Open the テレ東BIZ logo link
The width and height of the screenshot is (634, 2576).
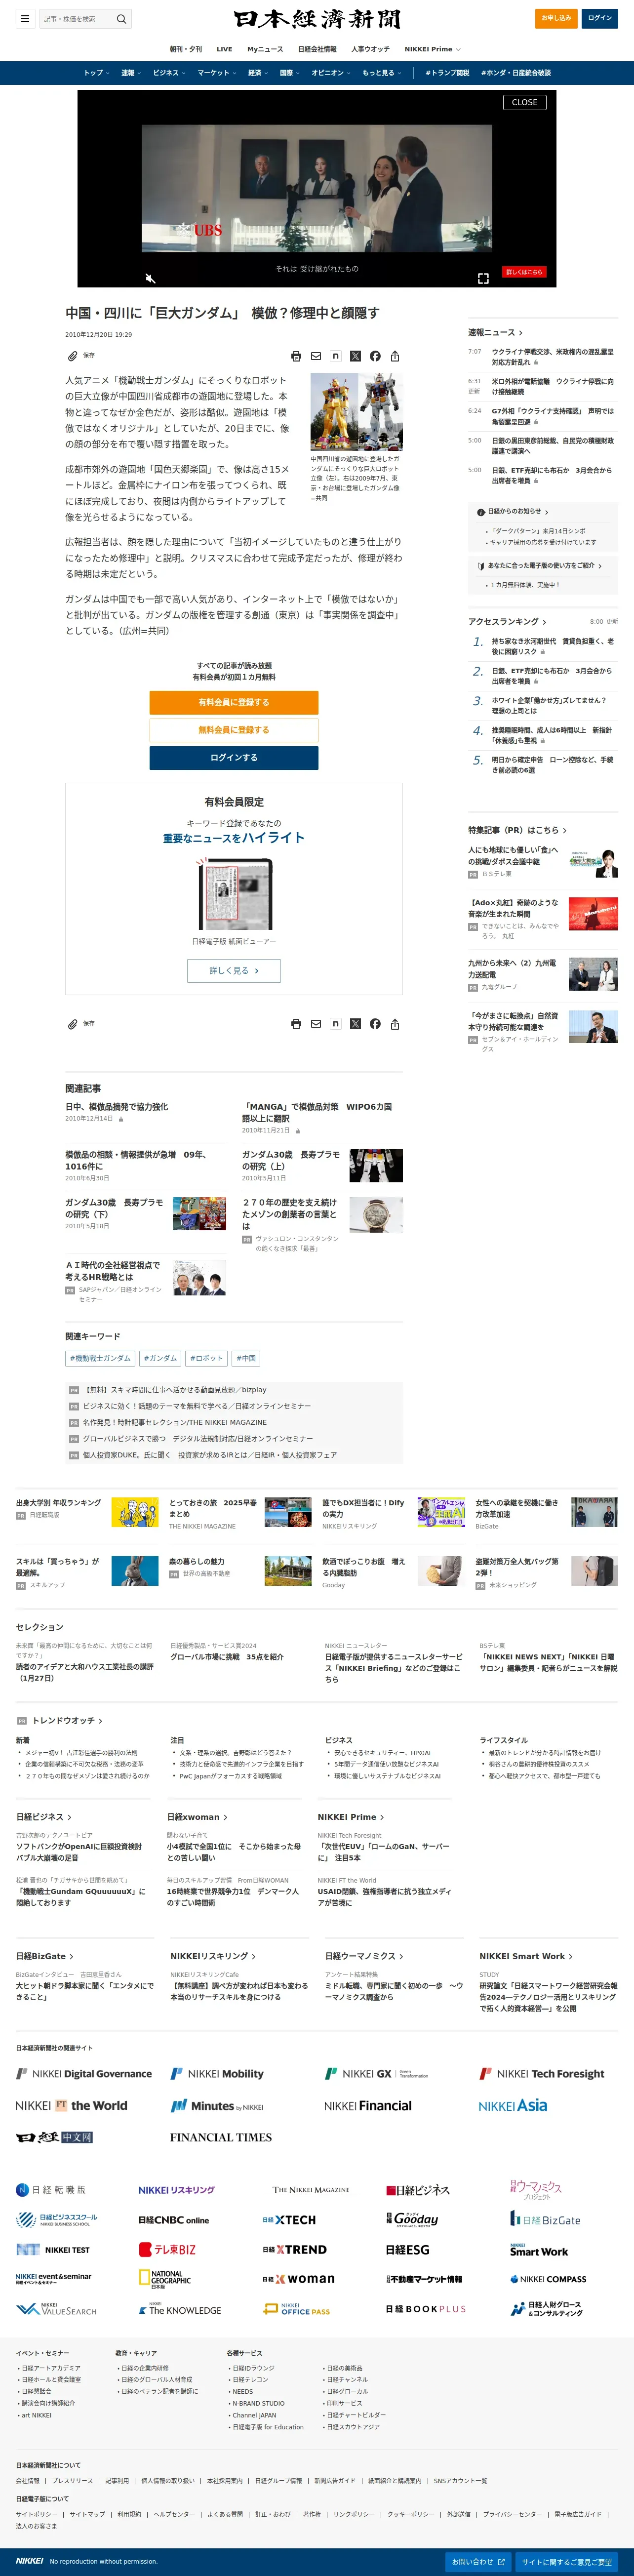pos(167,2250)
